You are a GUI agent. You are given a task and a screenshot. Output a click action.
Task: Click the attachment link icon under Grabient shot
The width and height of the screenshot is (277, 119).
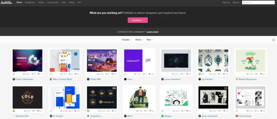[14, 74]
